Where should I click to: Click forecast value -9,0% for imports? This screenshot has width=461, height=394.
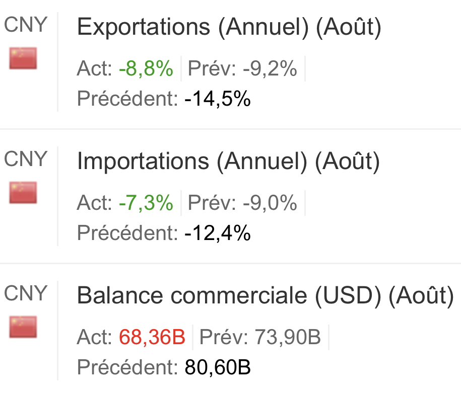click(270, 203)
